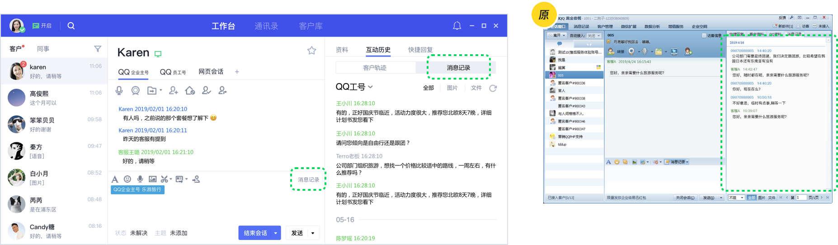
Task: Click in the message input area
Action: (x=216, y=209)
